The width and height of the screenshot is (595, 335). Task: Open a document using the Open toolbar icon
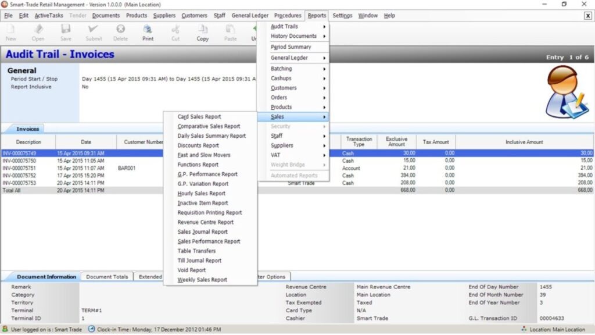pos(37,32)
